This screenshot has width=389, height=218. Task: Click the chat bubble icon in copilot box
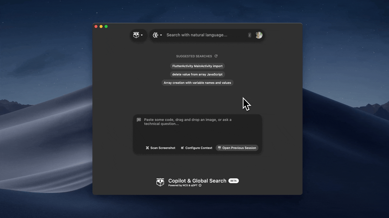pos(139,120)
